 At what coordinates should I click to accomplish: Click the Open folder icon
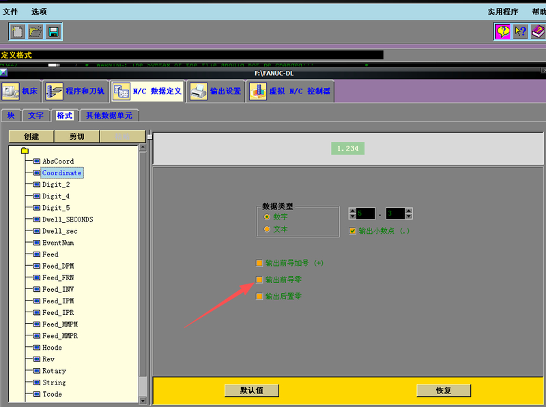(x=35, y=31)
